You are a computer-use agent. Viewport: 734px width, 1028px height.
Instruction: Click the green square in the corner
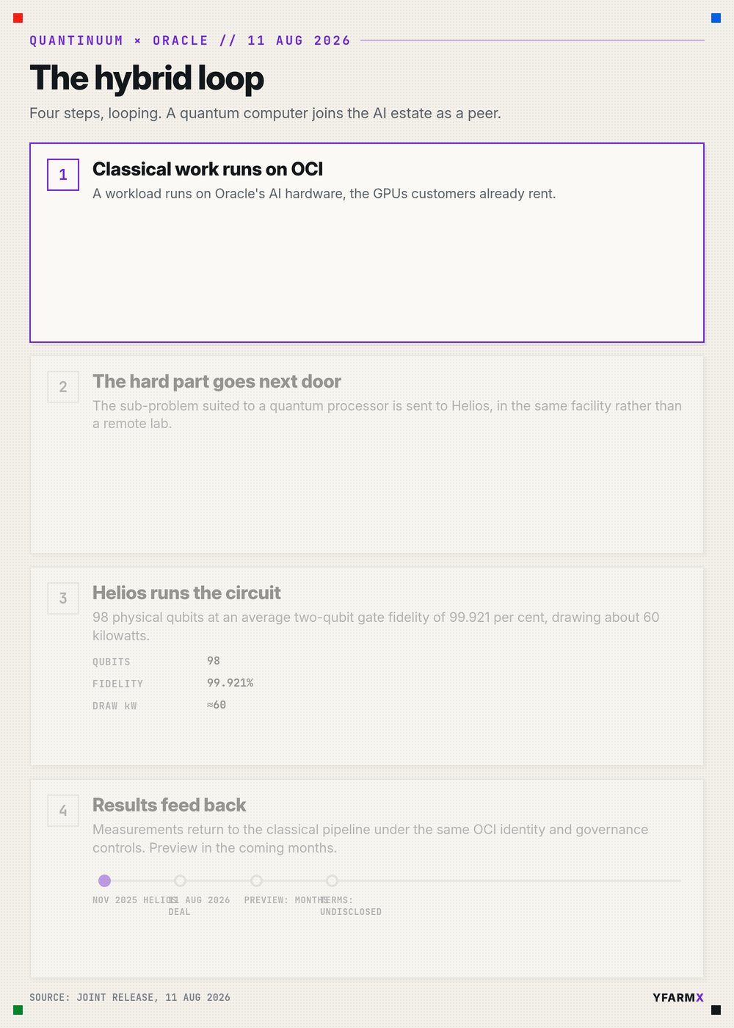[x=18, y=1010]
